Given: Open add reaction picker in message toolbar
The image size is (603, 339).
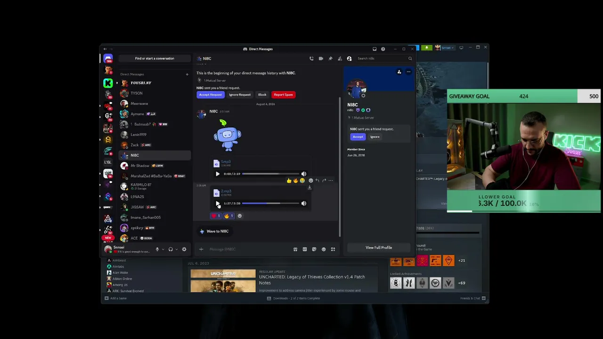Looking at the screenshot, I should (310, 180).
